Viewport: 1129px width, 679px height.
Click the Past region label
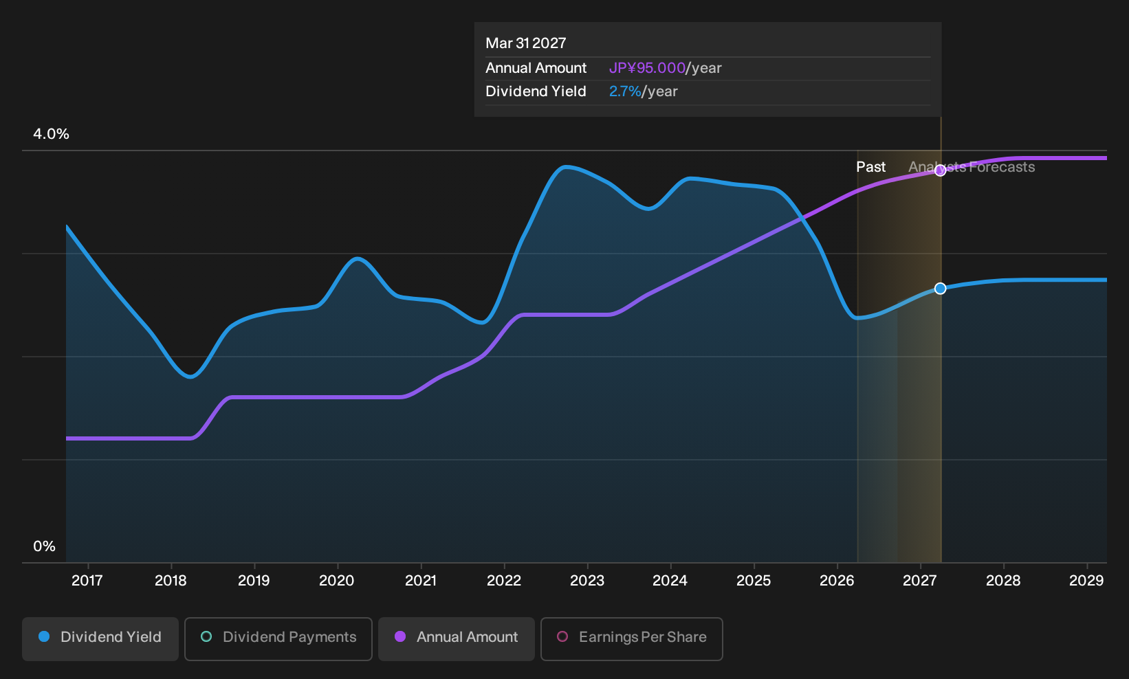[x=870, y=167]
